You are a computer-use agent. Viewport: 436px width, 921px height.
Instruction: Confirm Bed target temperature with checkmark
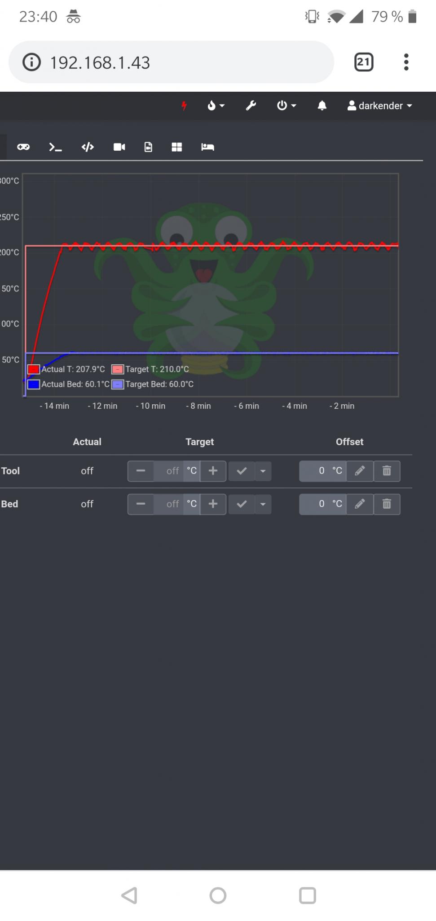tap(242, 504)
